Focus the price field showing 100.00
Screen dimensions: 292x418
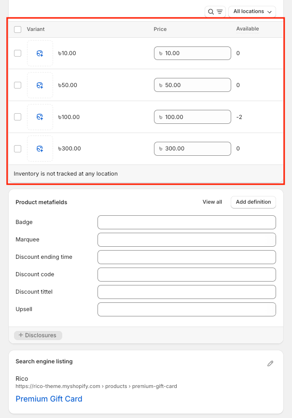(x=193, y=117)
